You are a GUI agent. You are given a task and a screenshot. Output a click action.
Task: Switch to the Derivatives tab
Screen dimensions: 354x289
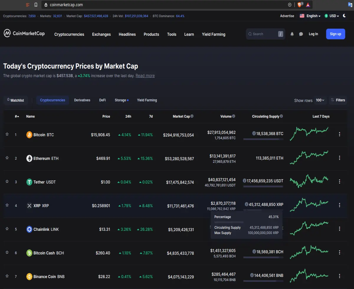(x=82, y=100)
